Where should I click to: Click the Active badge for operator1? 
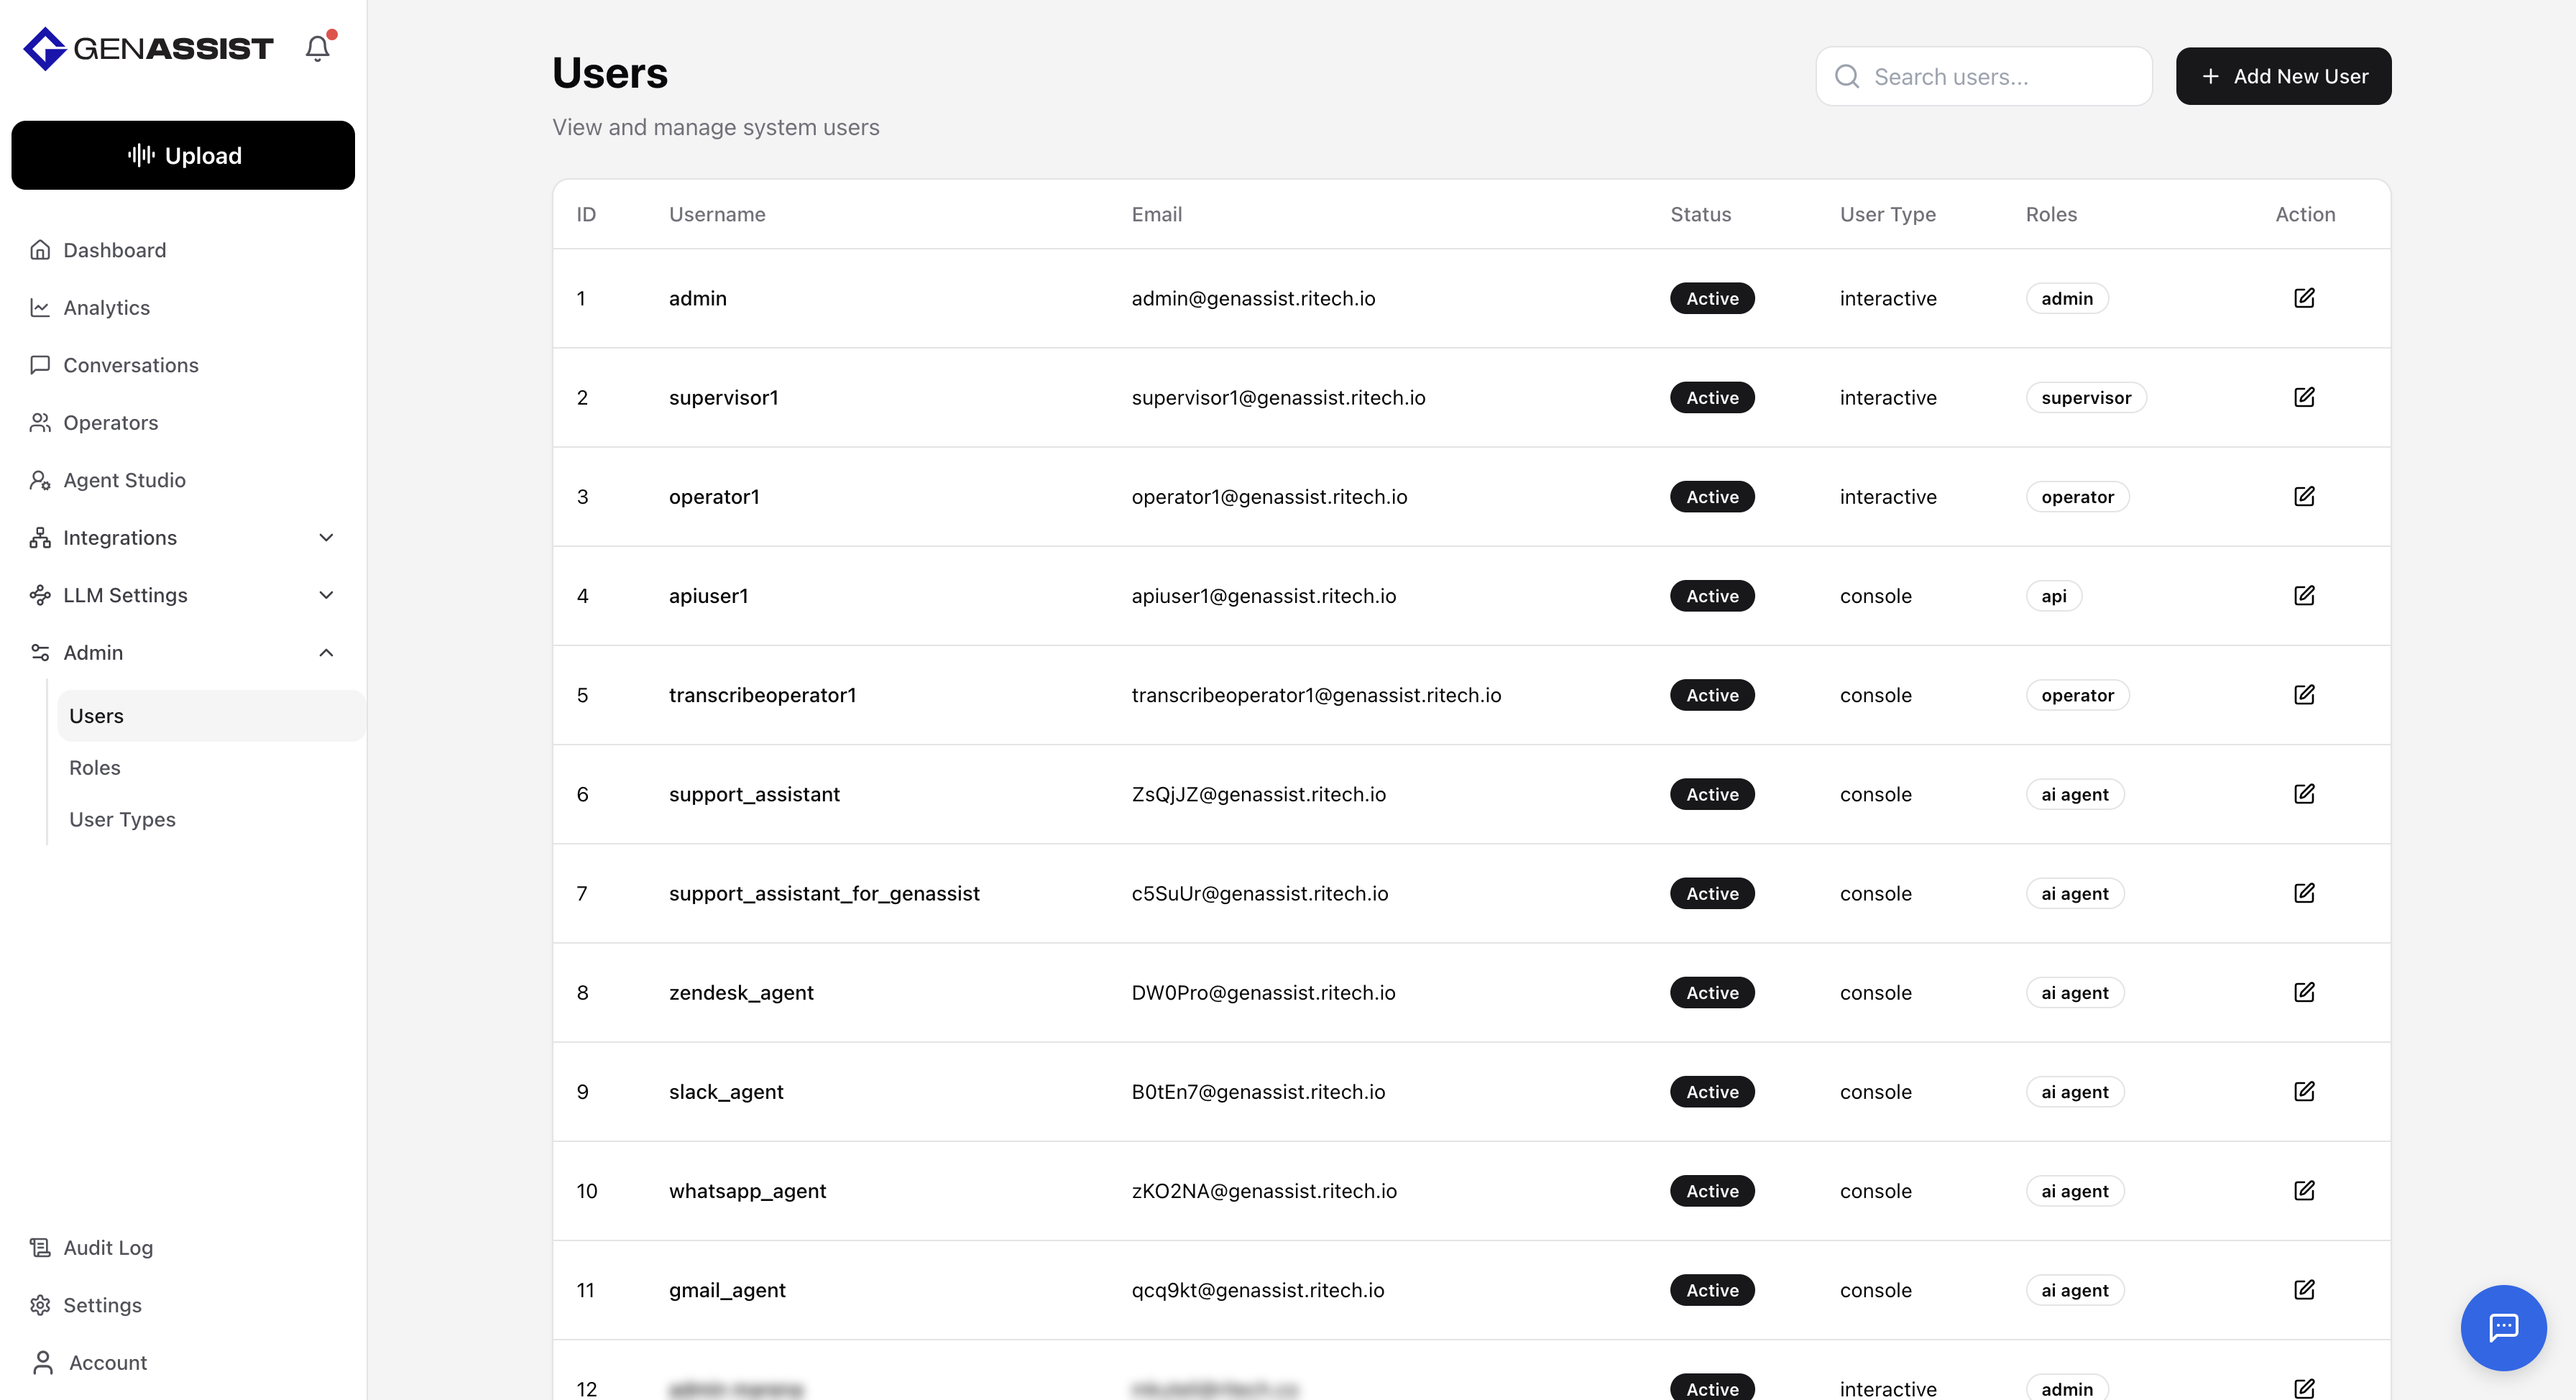click(1711, 497)
